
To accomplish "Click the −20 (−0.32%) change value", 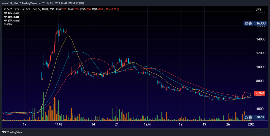I will coord(112,9).
